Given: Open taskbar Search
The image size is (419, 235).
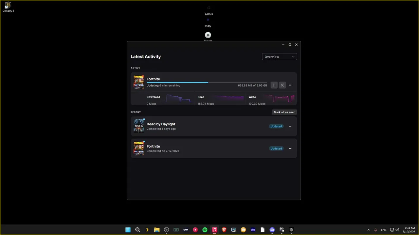Looking at the screenshot, I should pyautogui.click(x=138, y=230).
